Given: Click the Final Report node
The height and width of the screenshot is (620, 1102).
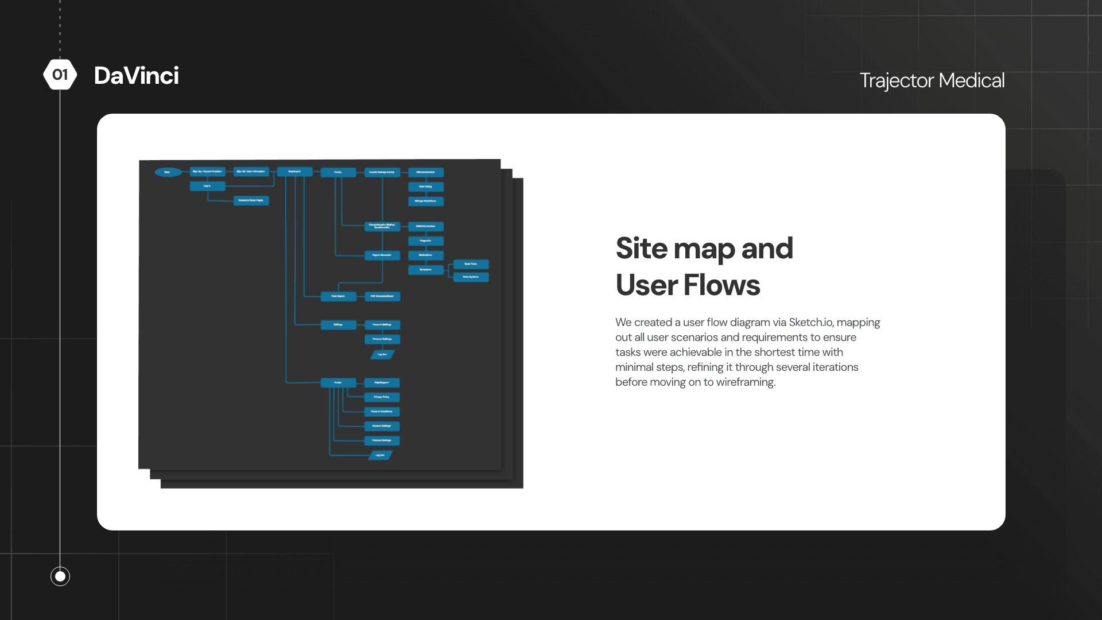Looking at the screenshot, I should point(339,297).
